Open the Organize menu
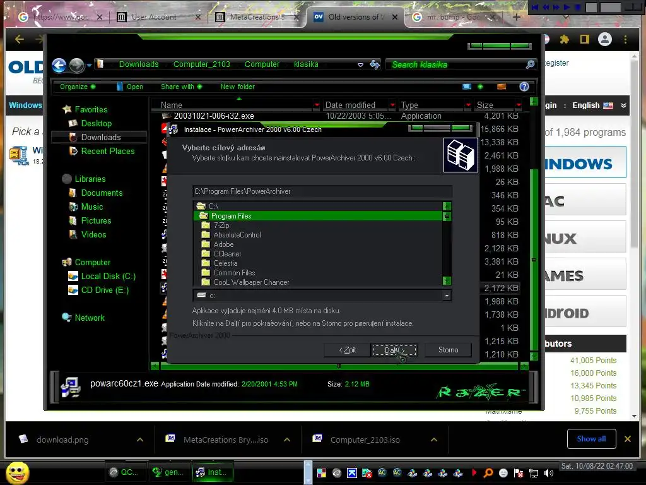 [78, 87]
